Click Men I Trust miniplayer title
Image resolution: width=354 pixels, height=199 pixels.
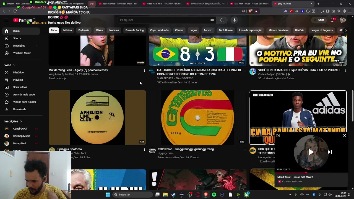tap(295, 177)
